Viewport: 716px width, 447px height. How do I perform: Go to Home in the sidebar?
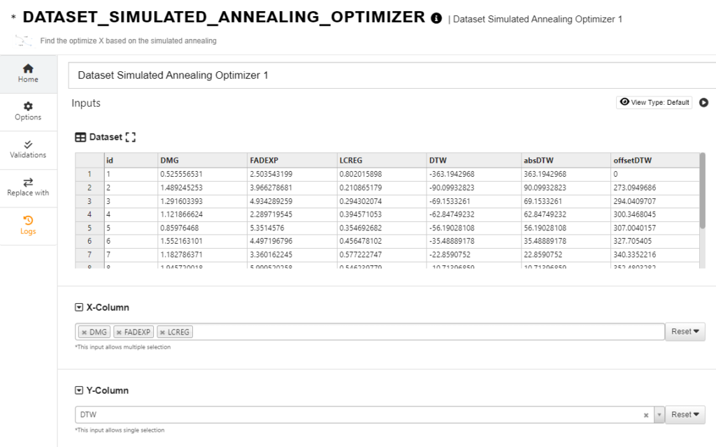28,73
